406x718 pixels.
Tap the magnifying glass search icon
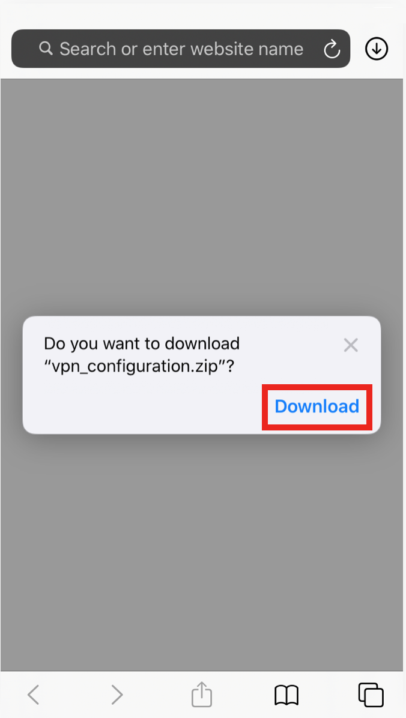[x=46, y=48]
